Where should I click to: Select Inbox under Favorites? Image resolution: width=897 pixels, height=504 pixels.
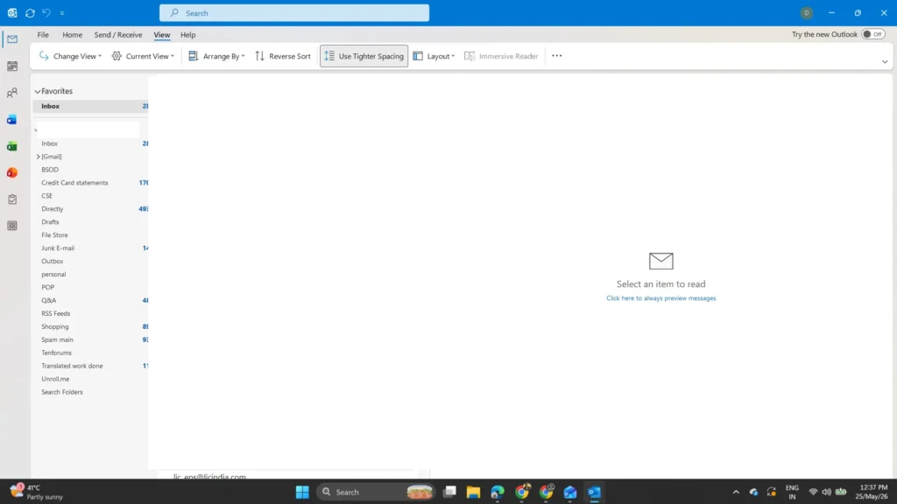(90, 106)
